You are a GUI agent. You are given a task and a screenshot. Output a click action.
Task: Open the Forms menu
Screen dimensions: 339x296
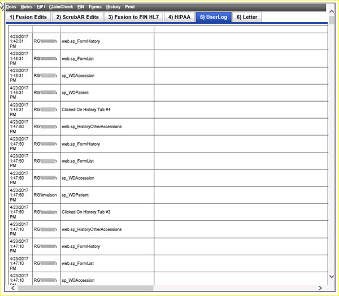point(95,7)
